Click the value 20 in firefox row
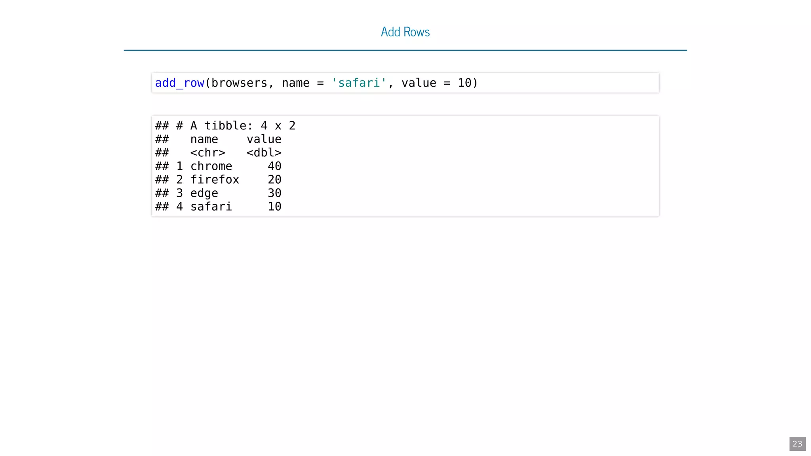 pyautogui.click(x=274, y=180)
